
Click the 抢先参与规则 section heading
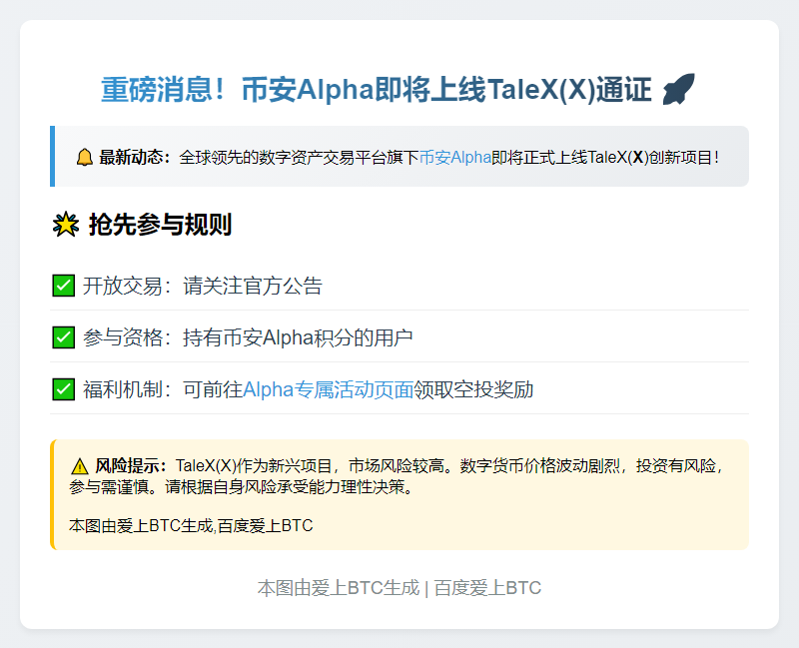coord(160,224)
